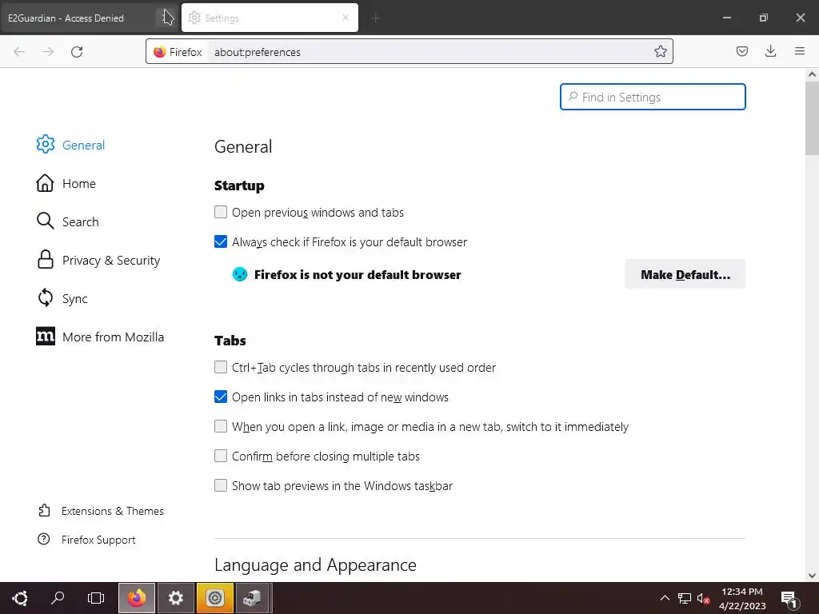The height and width of the screenshot is (614, 819).
Task: Focus the Find in Settings search box
Action: coord(653,97)
